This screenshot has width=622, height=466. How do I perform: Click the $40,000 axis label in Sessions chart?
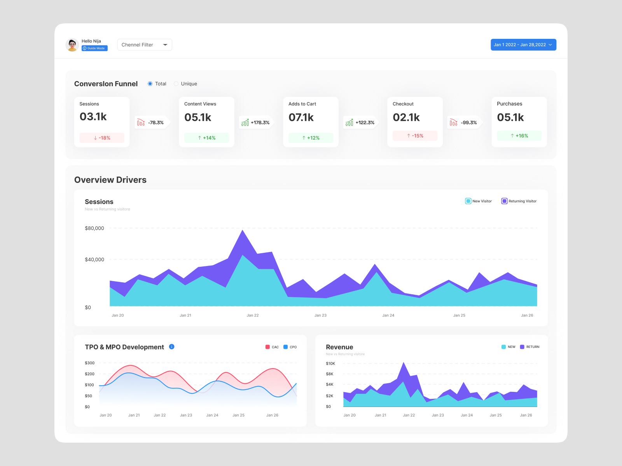click(x=94, y=259)
